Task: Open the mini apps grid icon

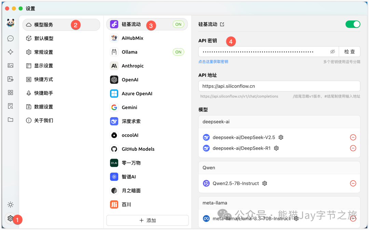Action: click(10, 93)
